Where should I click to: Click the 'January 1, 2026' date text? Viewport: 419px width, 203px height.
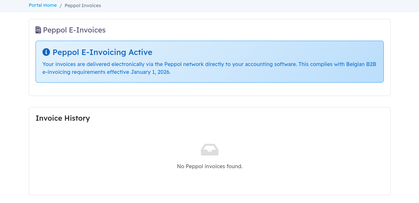coord(150,72)
